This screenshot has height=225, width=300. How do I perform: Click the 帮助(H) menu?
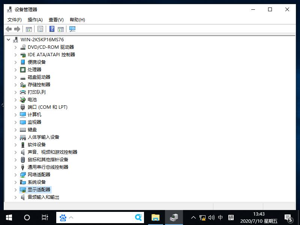point(77,19)
